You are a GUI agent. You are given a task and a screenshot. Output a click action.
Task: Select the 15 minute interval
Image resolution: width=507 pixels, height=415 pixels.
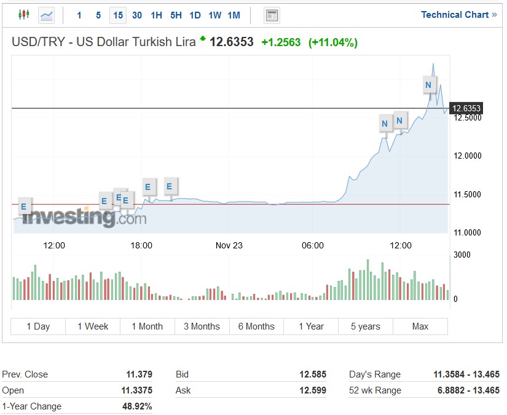tap(117, 15)
